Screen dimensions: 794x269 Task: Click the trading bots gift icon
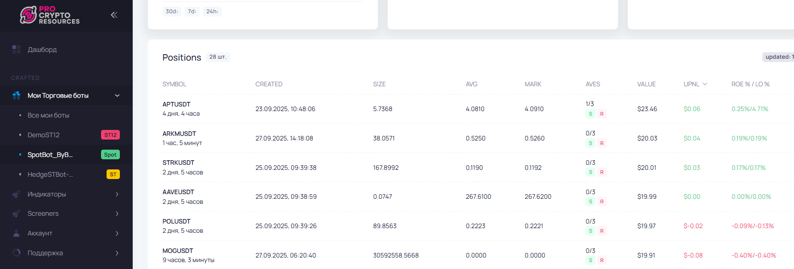17,95
